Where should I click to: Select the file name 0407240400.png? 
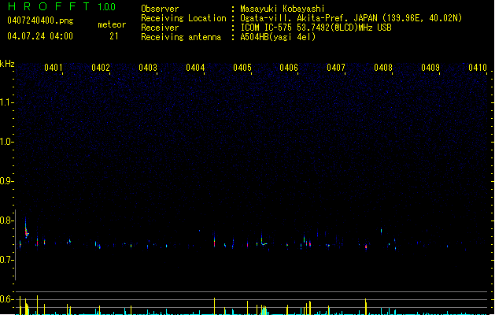[x=40, y=21]
